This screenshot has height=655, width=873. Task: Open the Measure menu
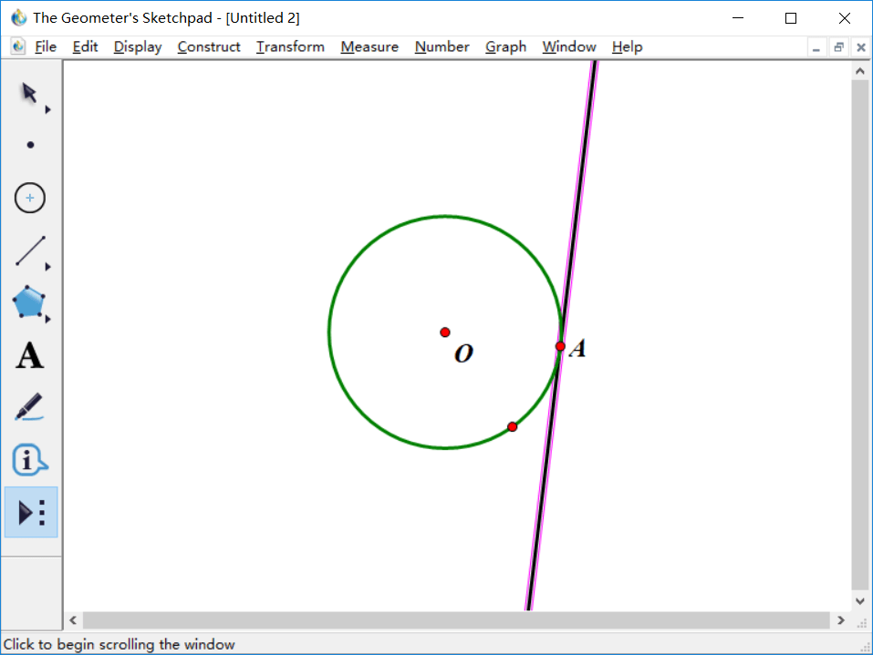pyautogui.click(x=369, y=46)
